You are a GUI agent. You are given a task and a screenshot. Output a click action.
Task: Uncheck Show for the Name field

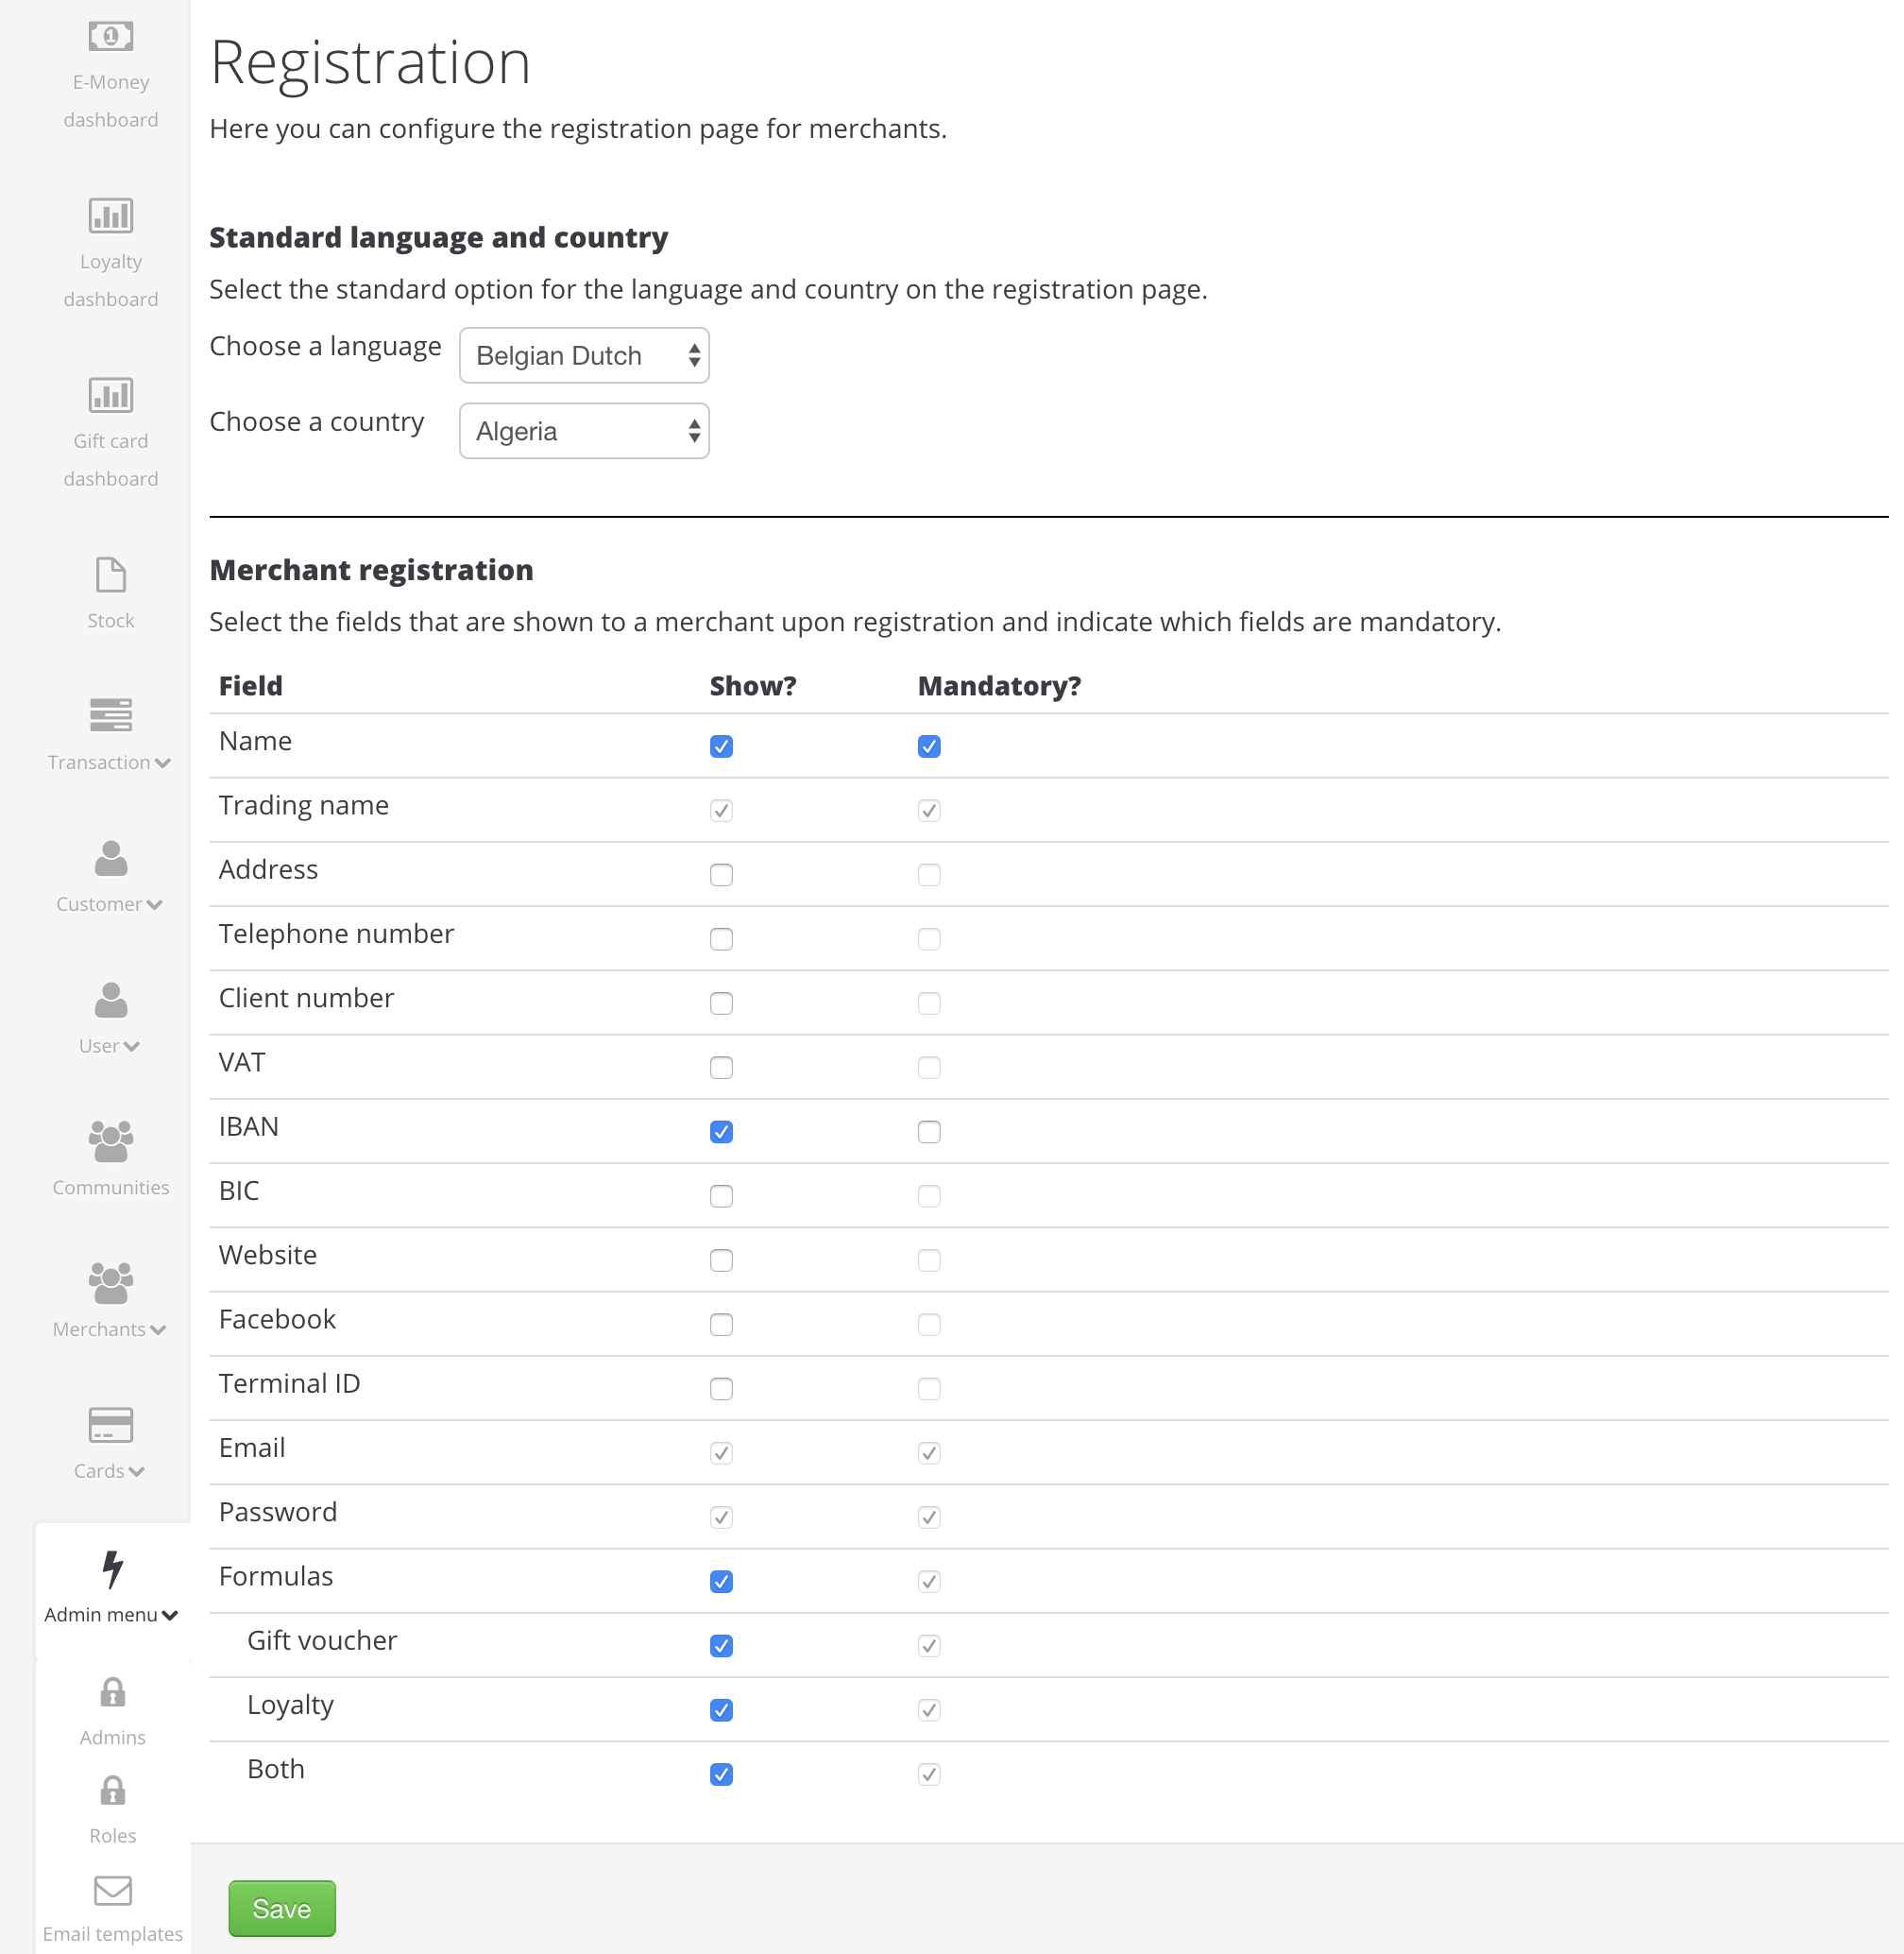tap(721, 746)
